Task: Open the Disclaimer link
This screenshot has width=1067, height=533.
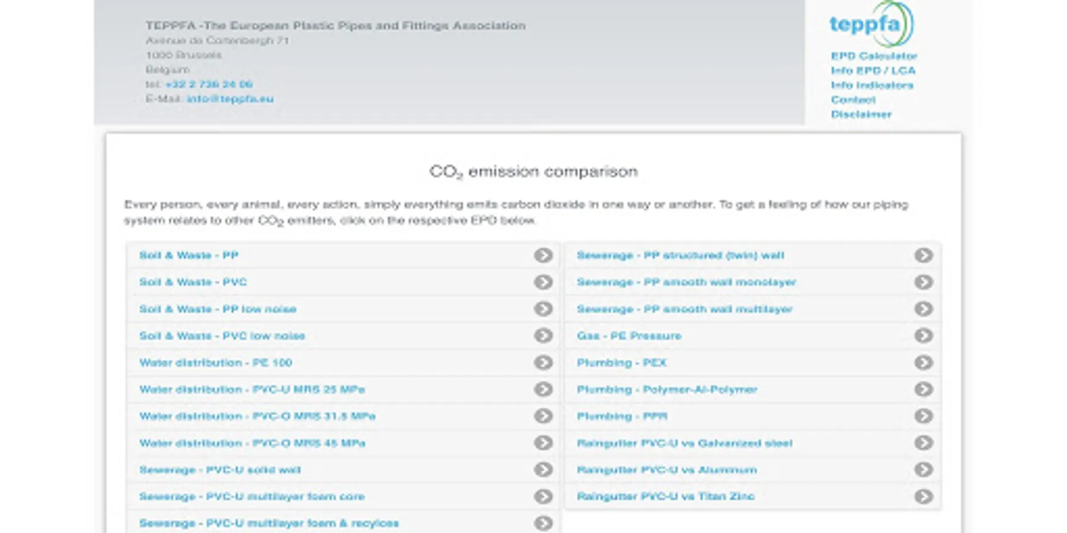Action: [861, 114]
